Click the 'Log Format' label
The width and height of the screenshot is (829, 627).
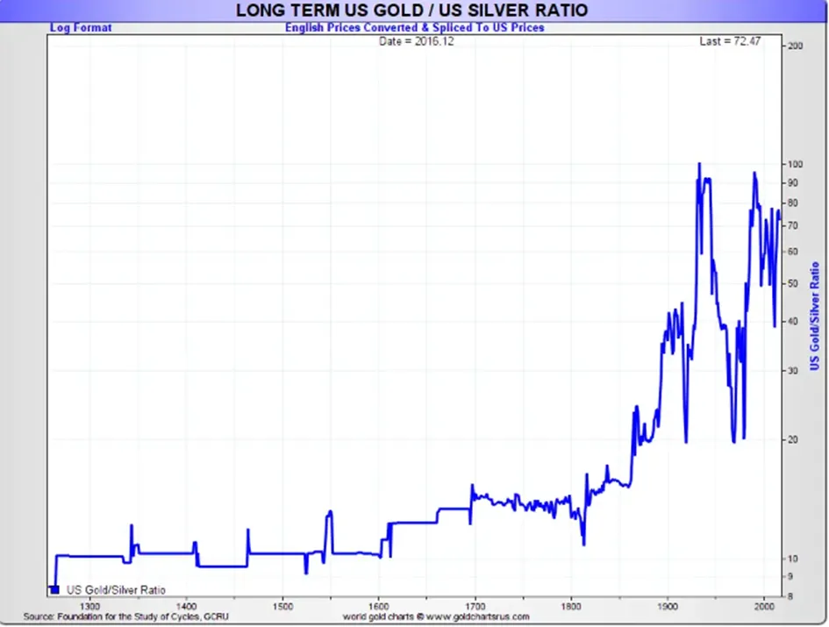point(81,27)
